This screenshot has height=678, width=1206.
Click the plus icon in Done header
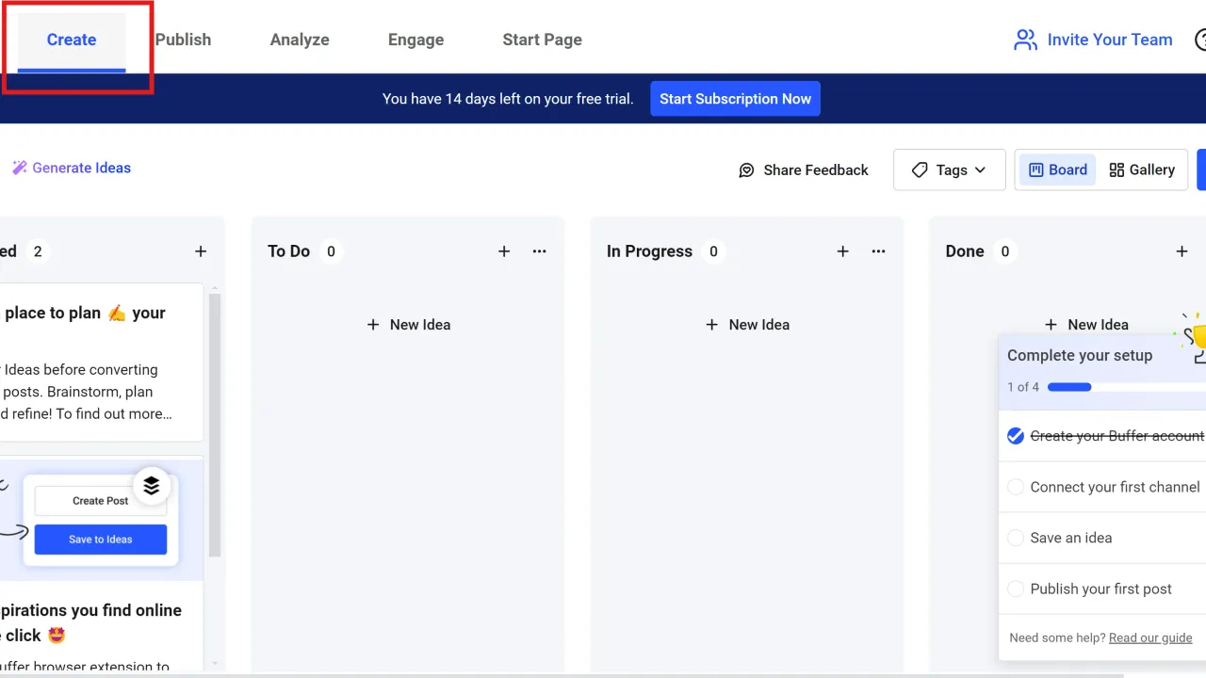click(1182, 251)
